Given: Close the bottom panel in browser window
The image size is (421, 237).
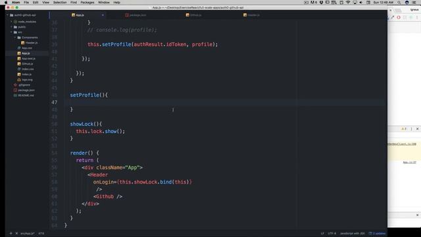Looking at the screenshot, I should click(417, 215).
